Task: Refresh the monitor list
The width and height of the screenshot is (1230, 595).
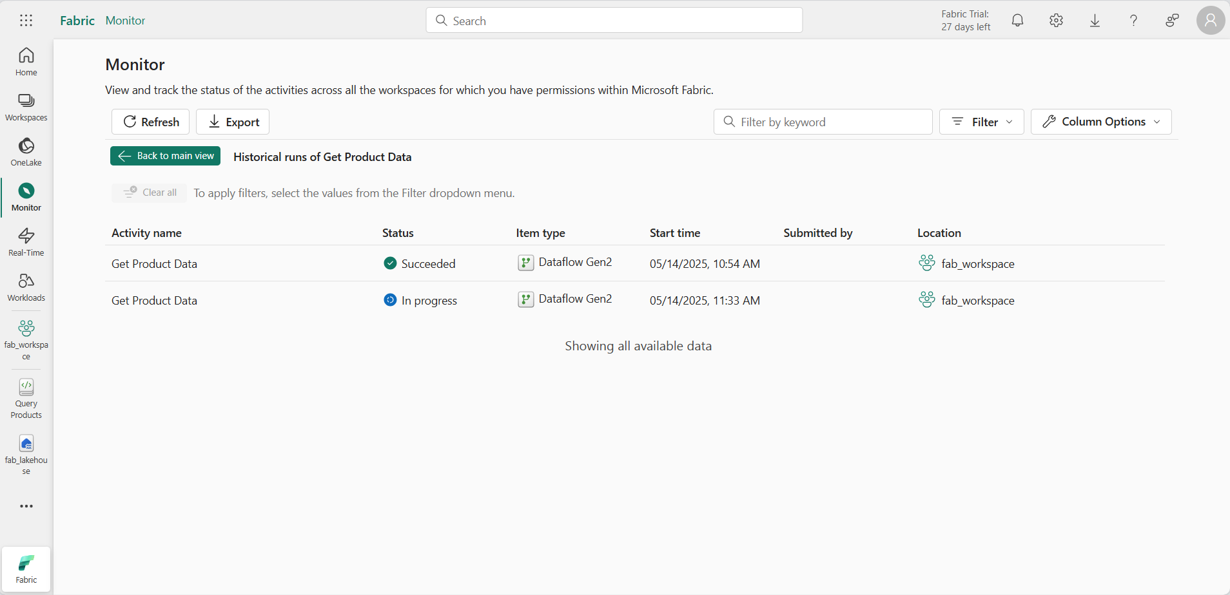Action: click(150, 122)
